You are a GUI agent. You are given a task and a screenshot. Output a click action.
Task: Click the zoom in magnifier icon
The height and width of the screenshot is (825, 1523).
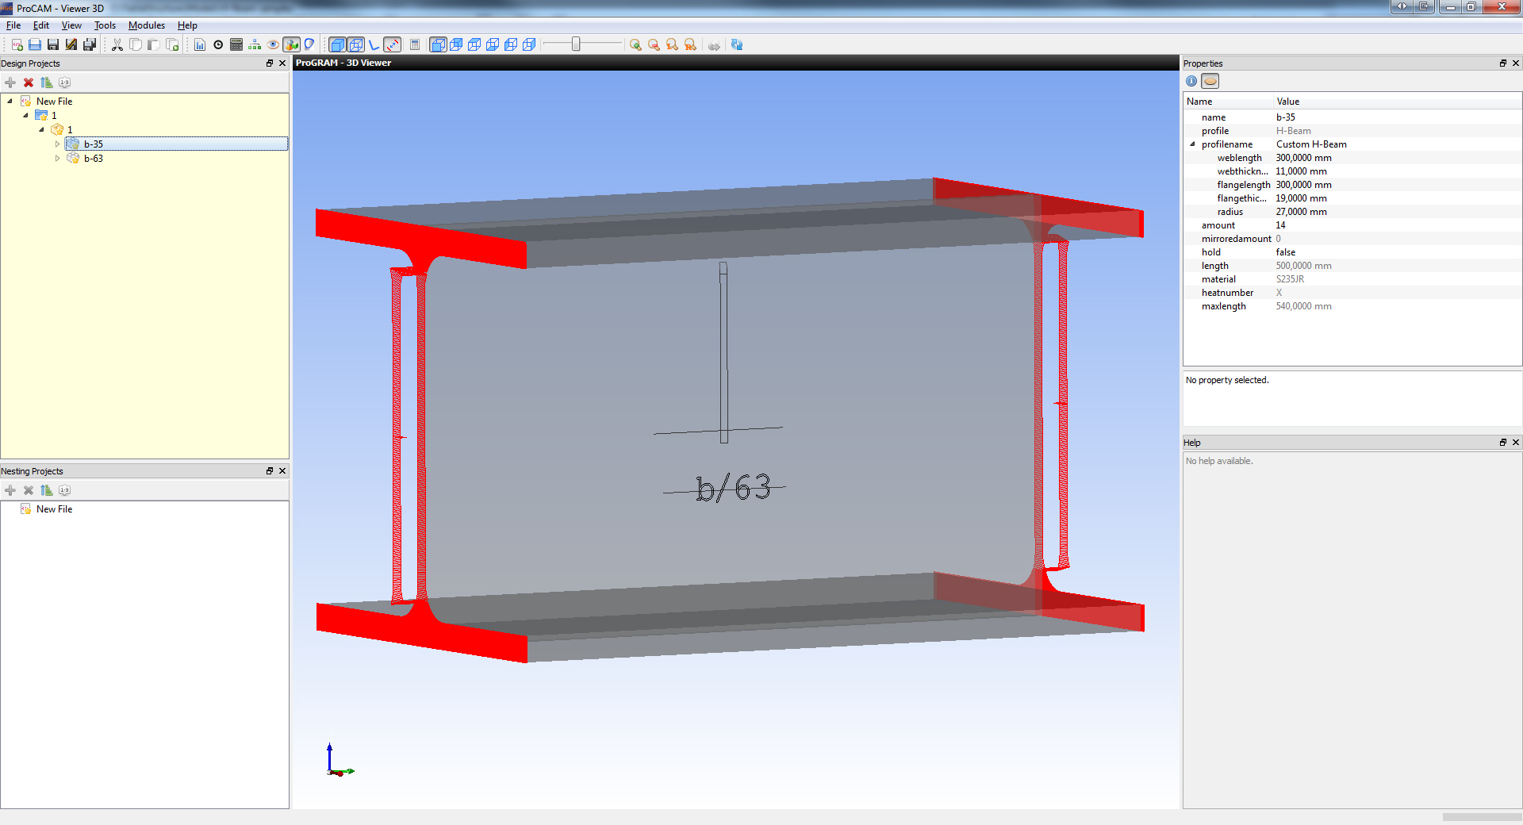pyautogui.click(x=635, y=45)
